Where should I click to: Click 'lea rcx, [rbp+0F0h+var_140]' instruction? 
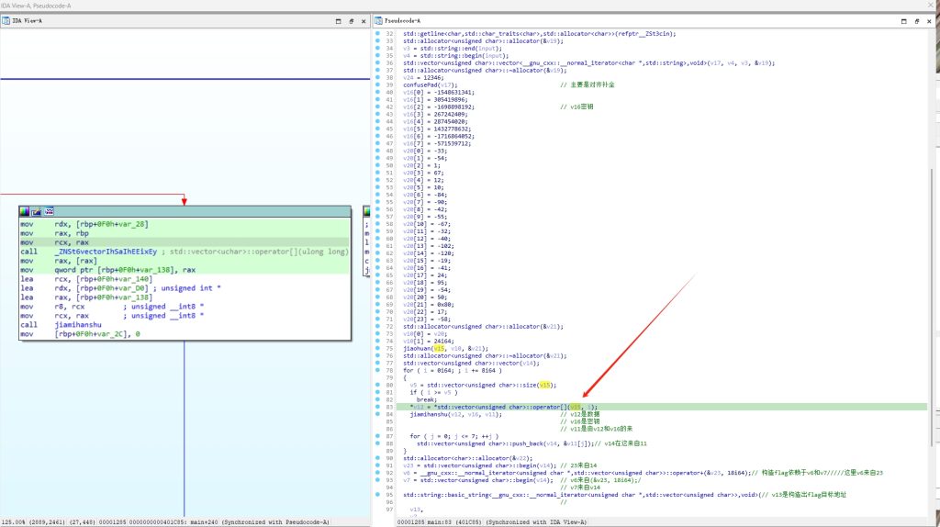(86, 279)
